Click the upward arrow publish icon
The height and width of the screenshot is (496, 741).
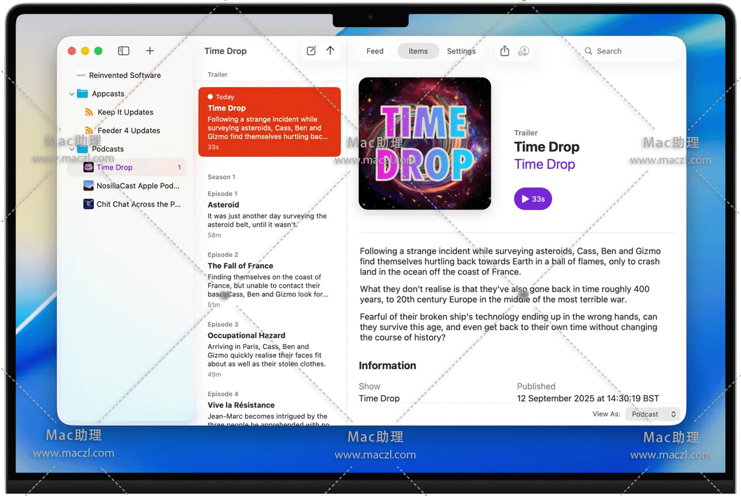click(x=330, y=51)
